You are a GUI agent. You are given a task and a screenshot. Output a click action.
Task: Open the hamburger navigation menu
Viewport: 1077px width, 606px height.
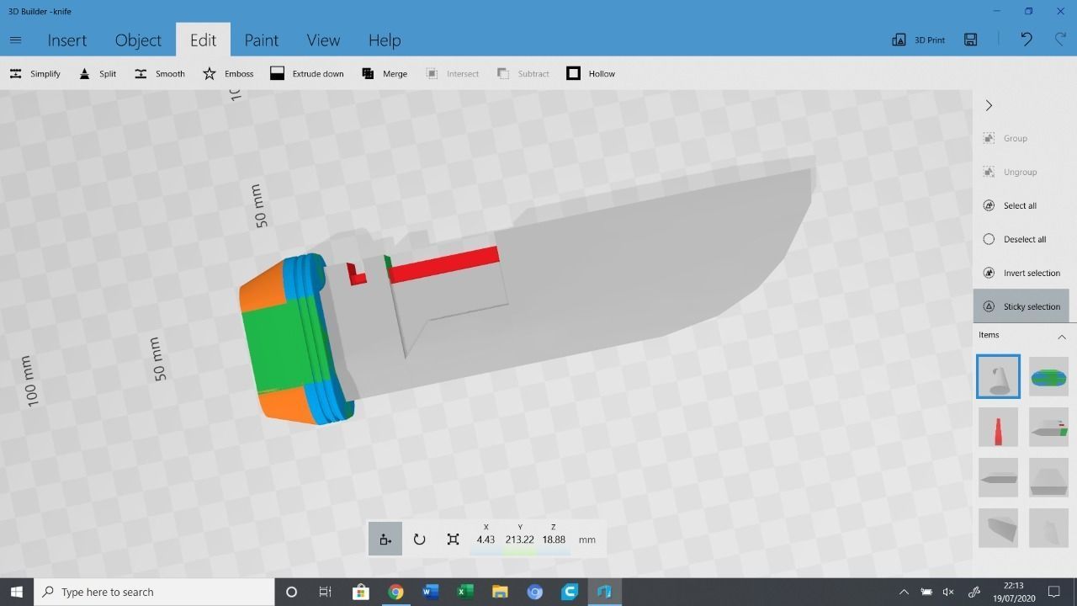[15, 40]
